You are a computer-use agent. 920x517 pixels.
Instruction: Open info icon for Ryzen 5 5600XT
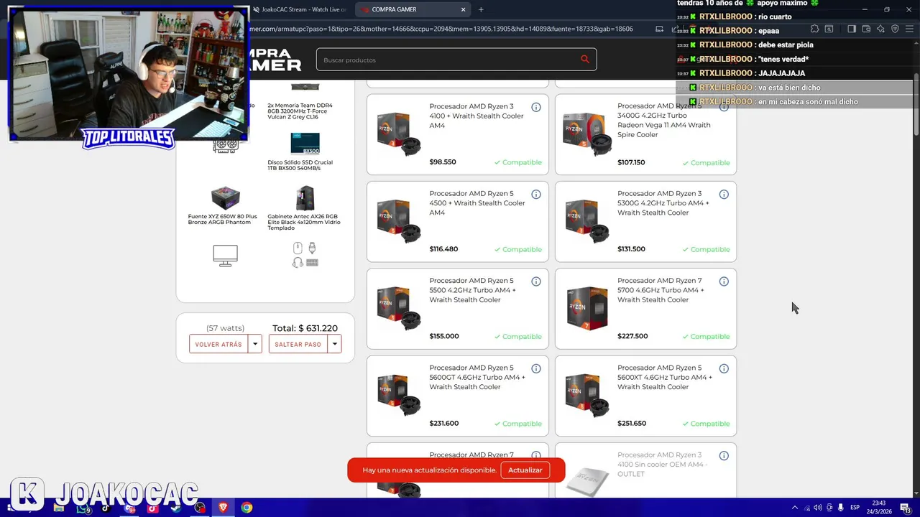(724, 368)
